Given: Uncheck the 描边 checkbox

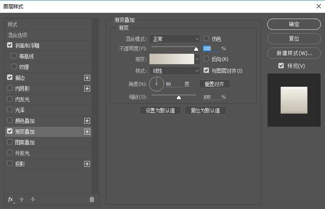Looking at the screenshot, I should (x=10, y=77).
